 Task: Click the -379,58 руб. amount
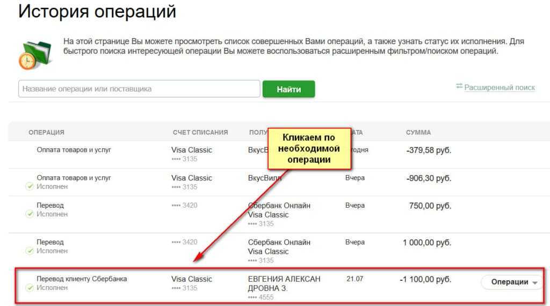click(429, 150)
